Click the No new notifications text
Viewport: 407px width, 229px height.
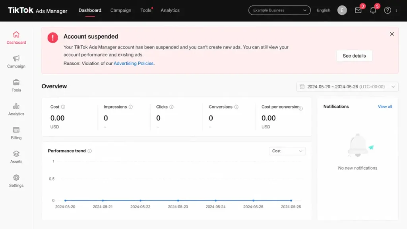[x=357, y=168]
